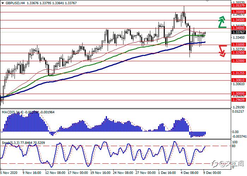Click the GBPUSD,H4 chart title text
This screenshot has width=247, height=176.
(15, 3)
